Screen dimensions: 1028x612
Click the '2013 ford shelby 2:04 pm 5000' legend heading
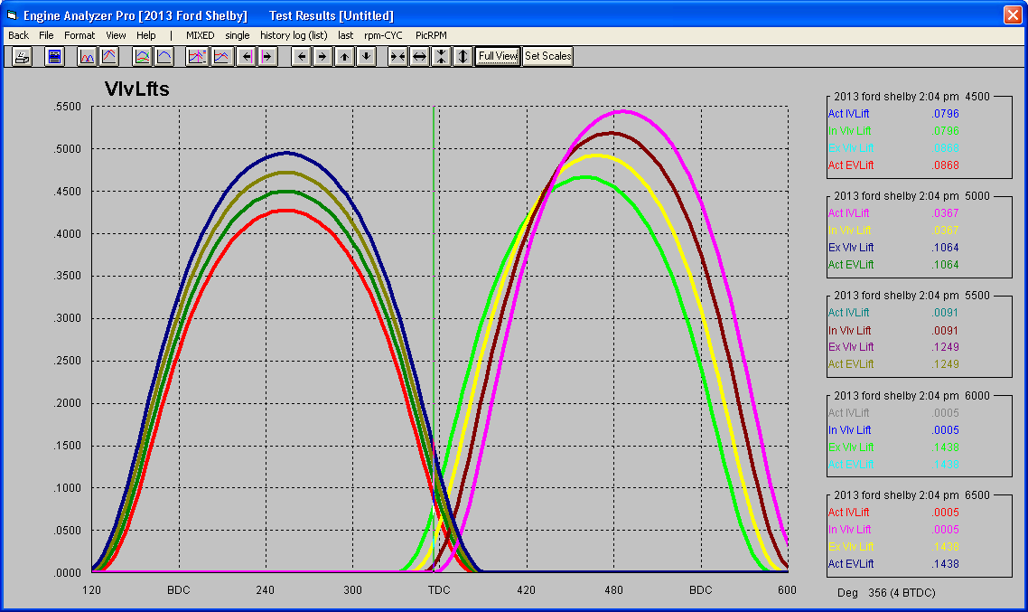point(912,196)
